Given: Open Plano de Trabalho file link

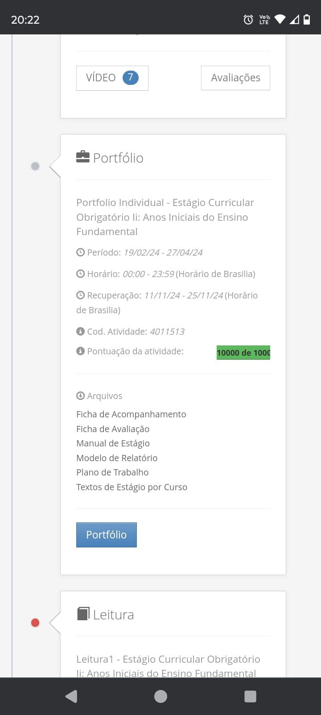Looking at the screenshot, I should [x=112, y=472].
